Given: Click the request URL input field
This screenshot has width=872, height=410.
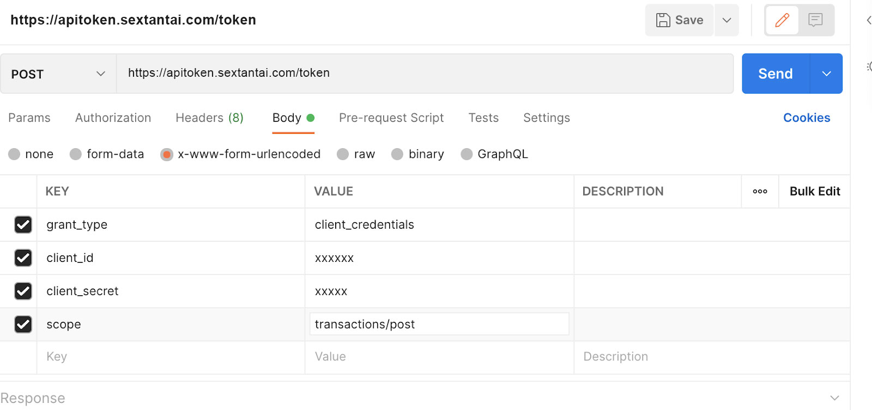Looking at the screenshot, I should [424, 73].
